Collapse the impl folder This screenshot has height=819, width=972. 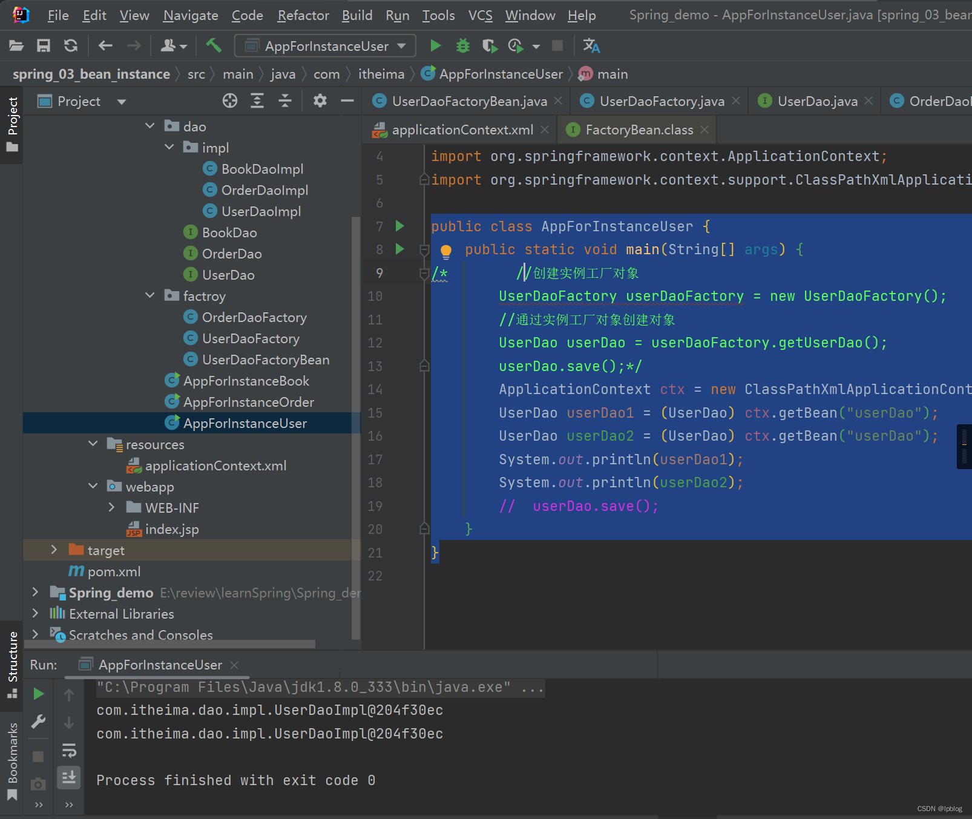click(169, 147)
